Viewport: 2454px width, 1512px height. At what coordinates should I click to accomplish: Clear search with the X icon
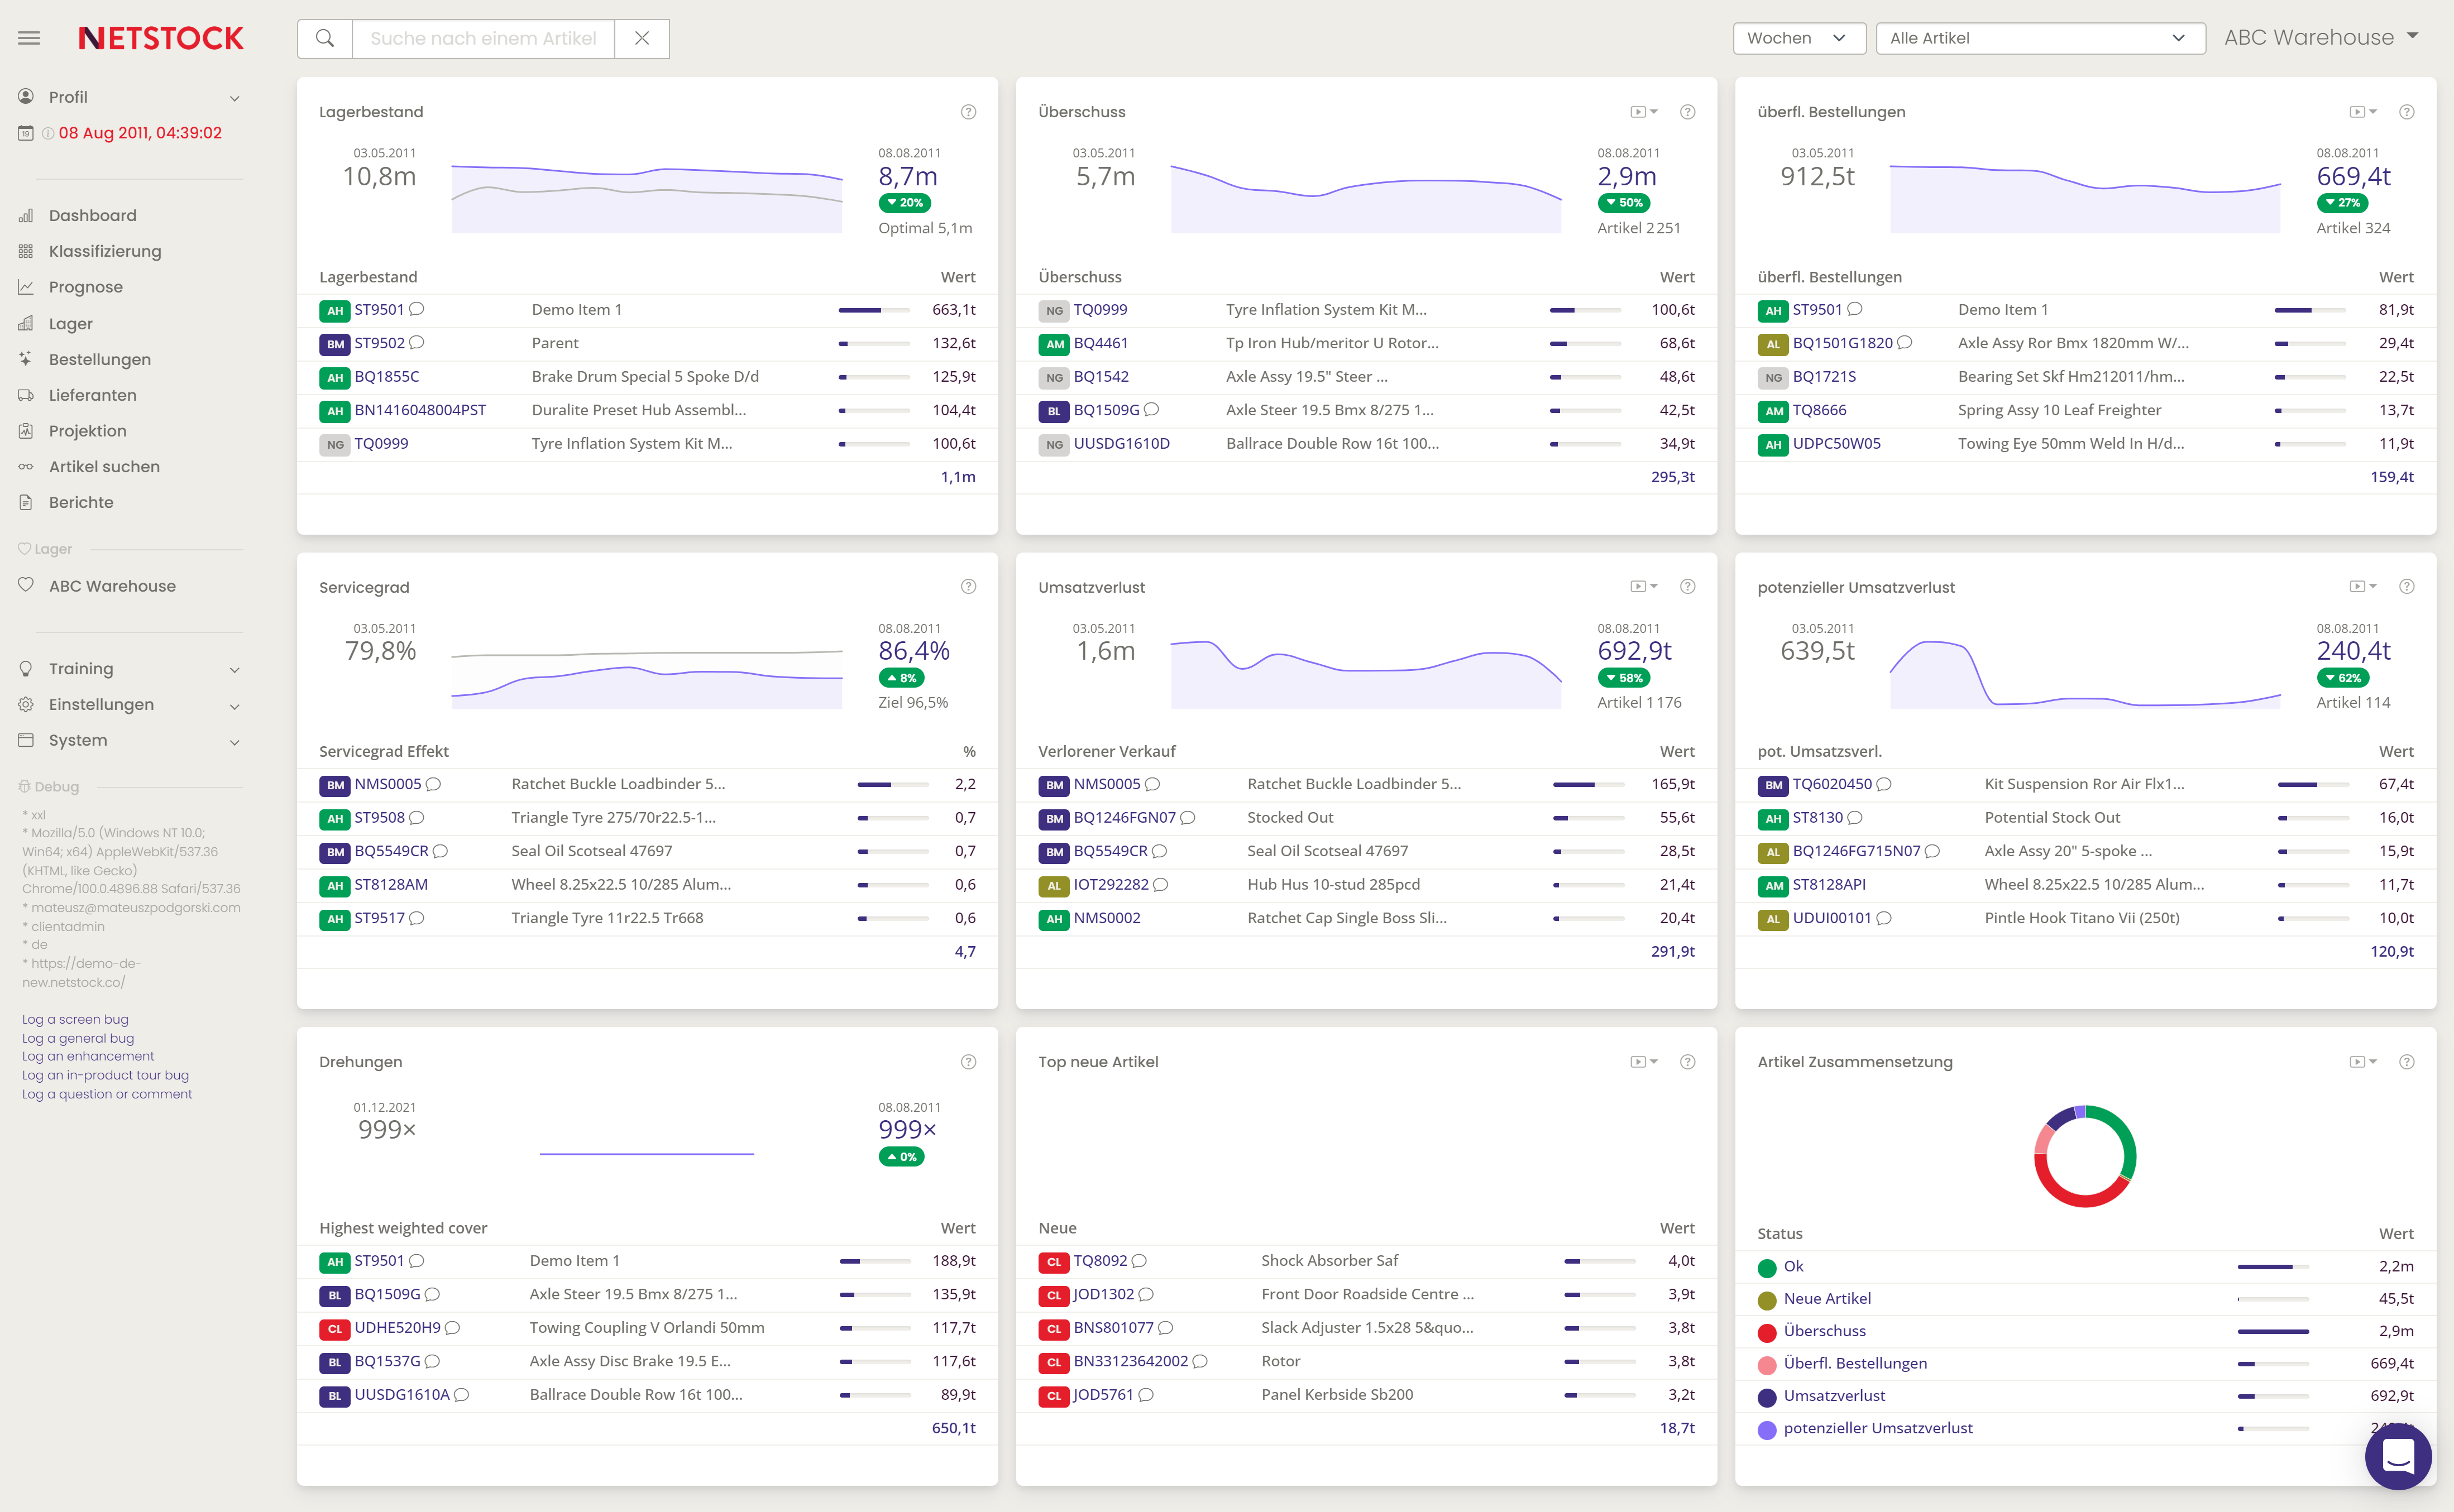[642, 38]
